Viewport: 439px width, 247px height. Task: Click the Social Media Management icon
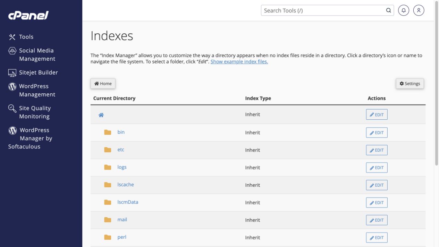point(12,51)
